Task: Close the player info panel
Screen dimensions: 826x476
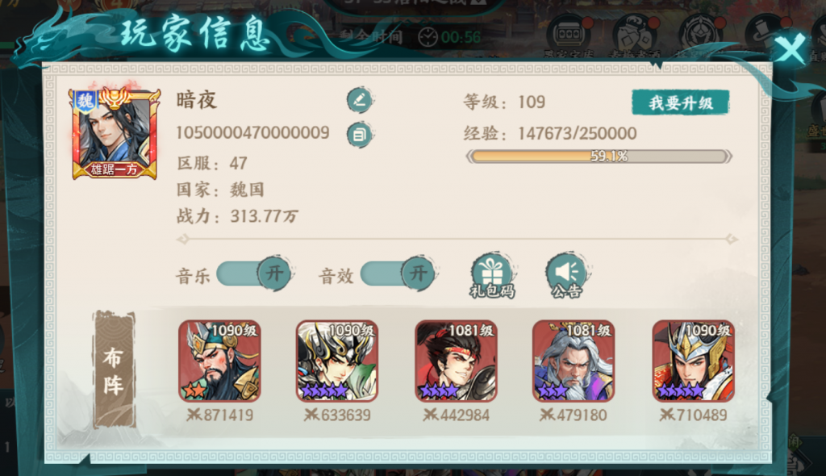Action: point(791,49)
